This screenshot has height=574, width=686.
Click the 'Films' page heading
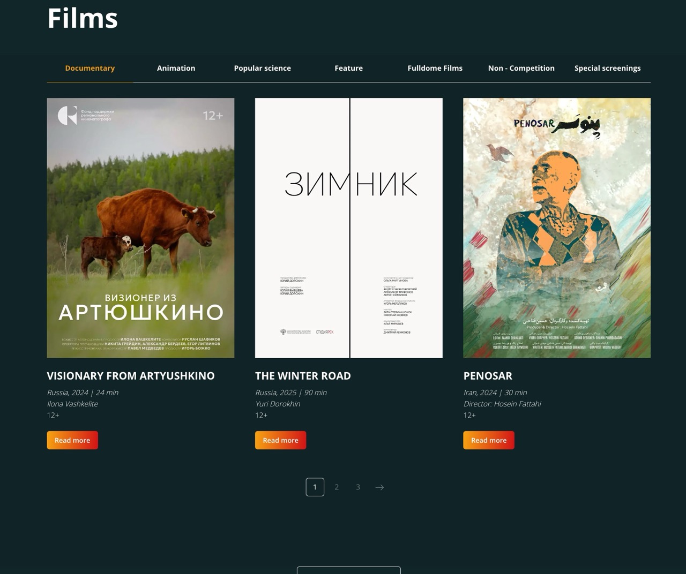click(83, 18)
